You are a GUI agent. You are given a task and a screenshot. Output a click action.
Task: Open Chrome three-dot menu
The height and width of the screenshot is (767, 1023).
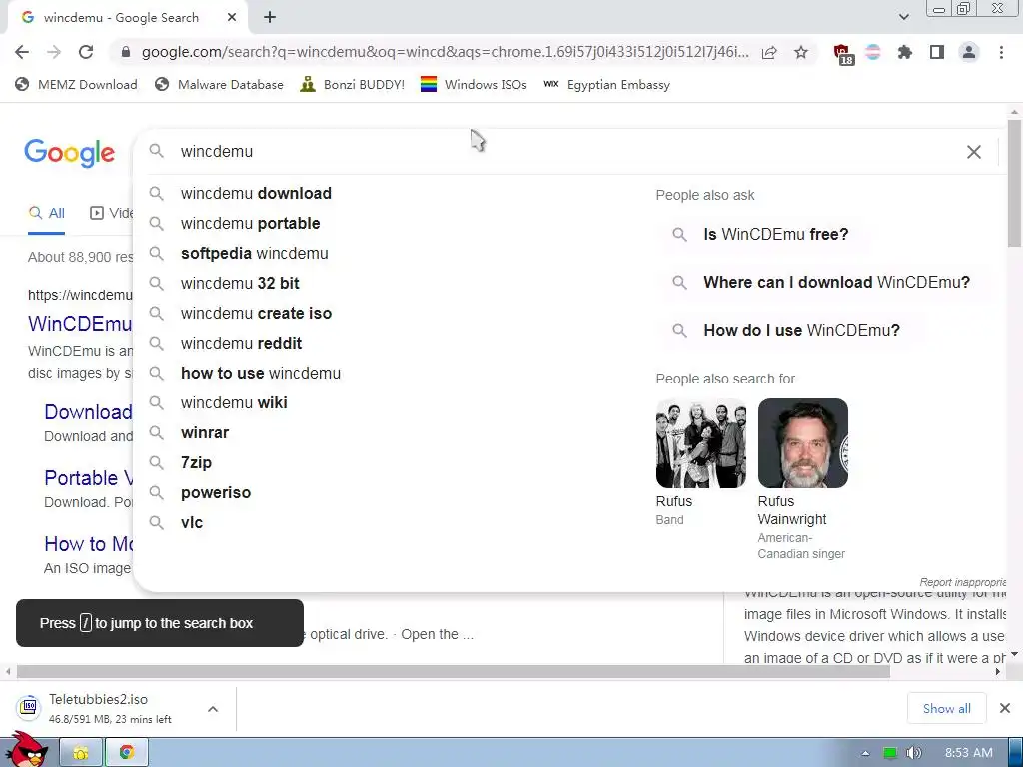pos(1001,52)
